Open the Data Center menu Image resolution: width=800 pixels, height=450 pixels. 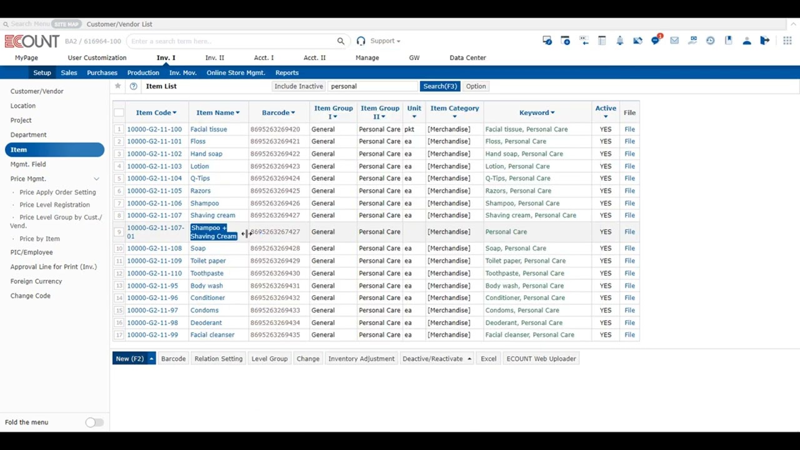pyautogui.click(x=467, y=57)
